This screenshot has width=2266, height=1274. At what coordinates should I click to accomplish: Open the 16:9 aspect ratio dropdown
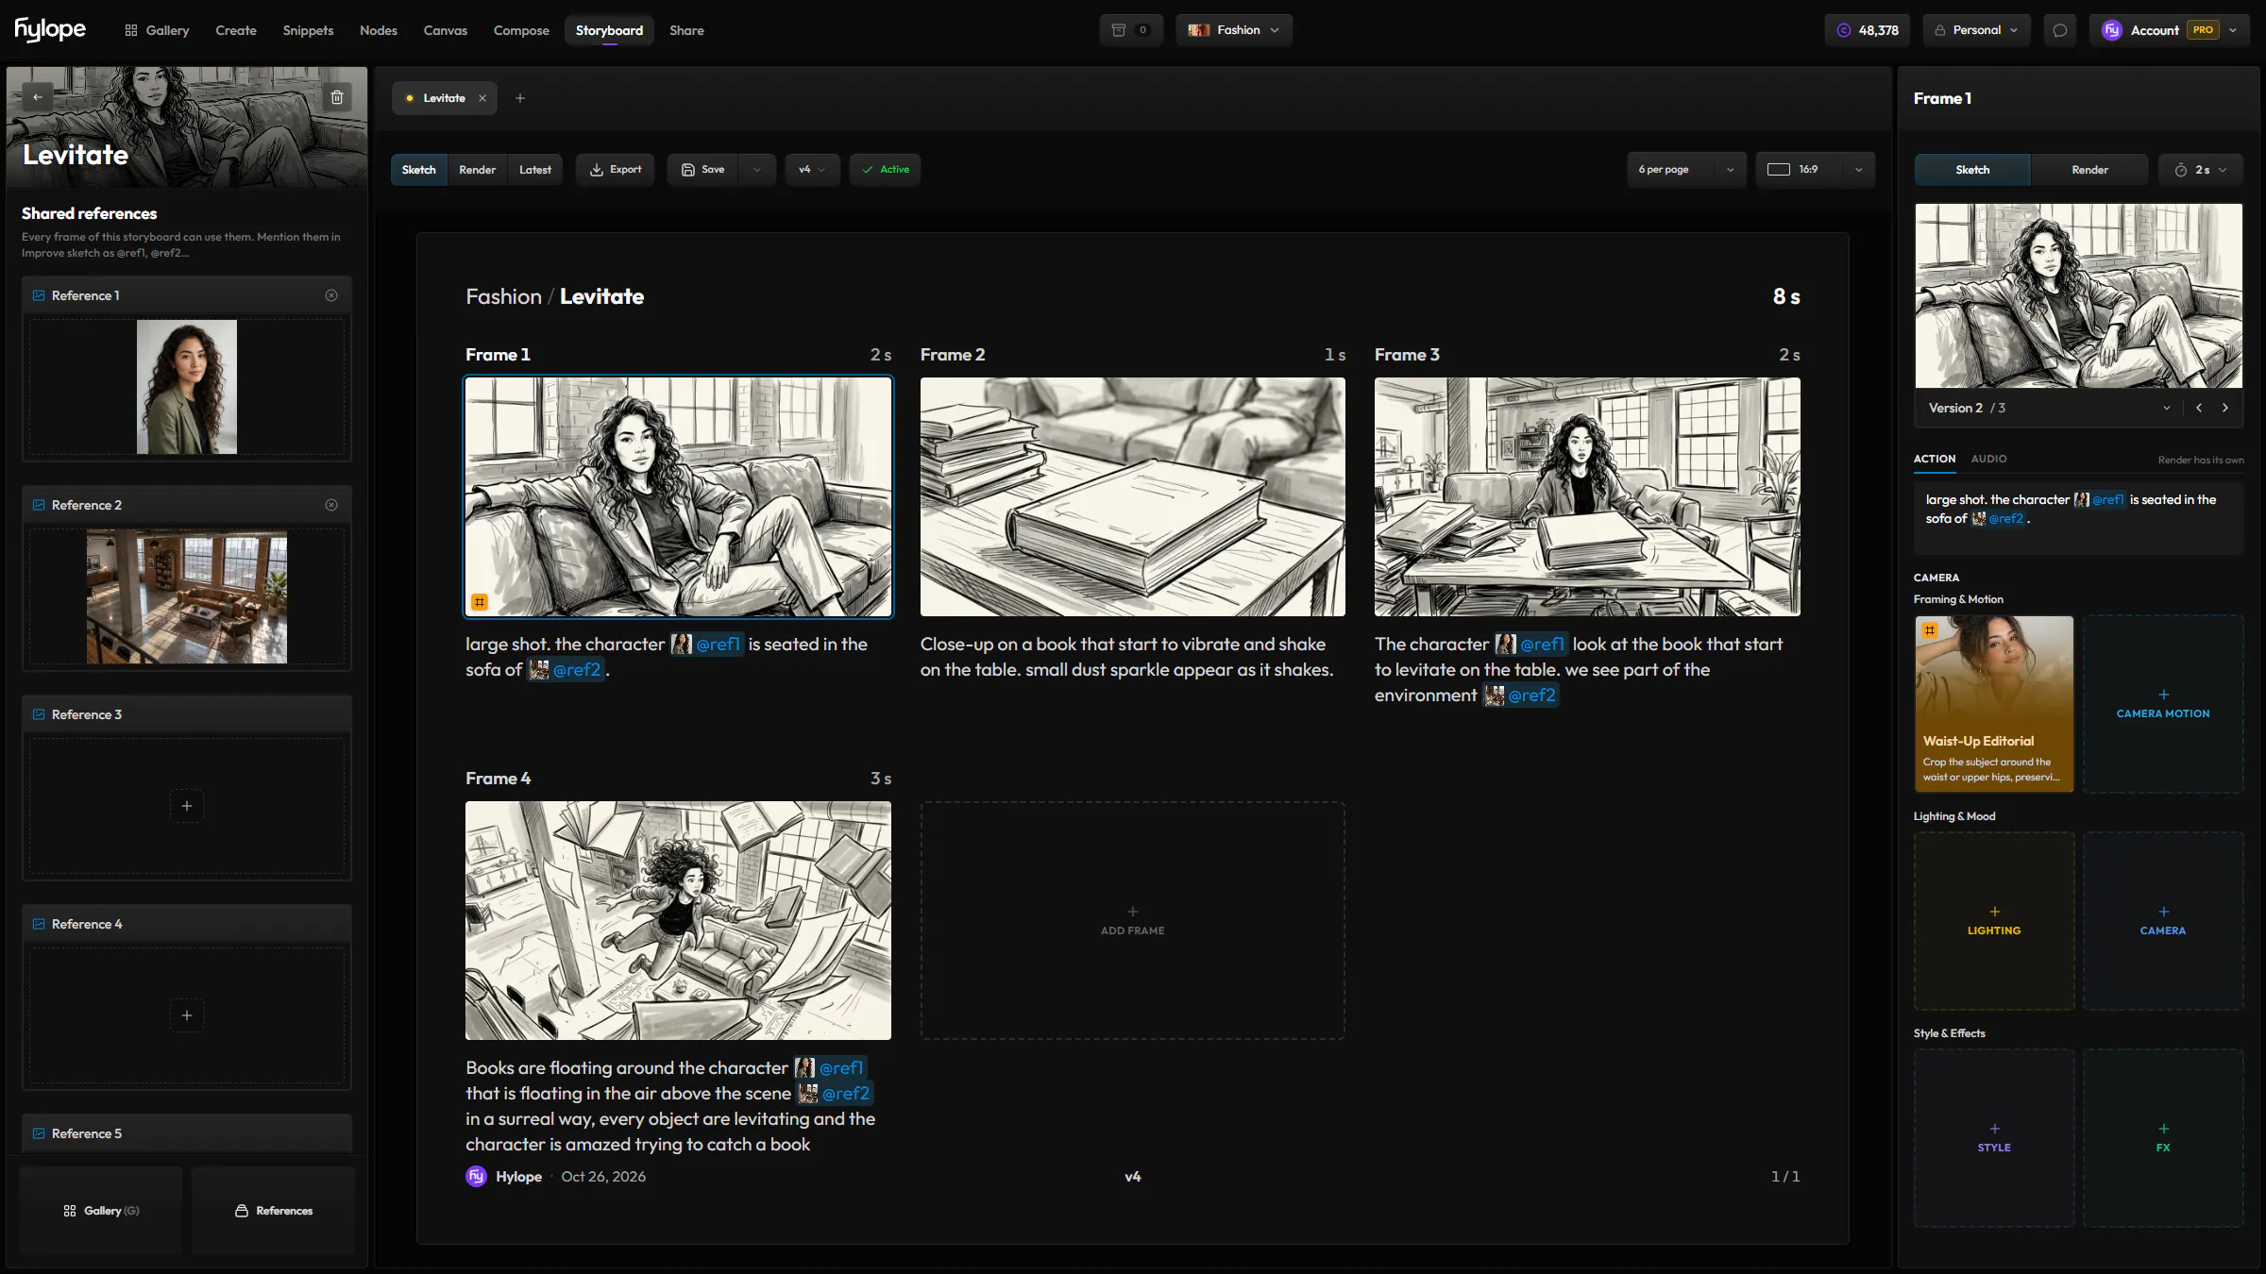coord(1815,170)
